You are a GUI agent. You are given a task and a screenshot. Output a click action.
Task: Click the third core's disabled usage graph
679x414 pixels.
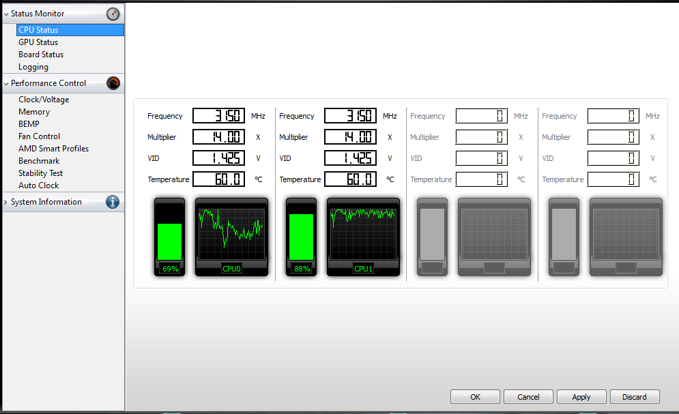(x=494, y=237)
